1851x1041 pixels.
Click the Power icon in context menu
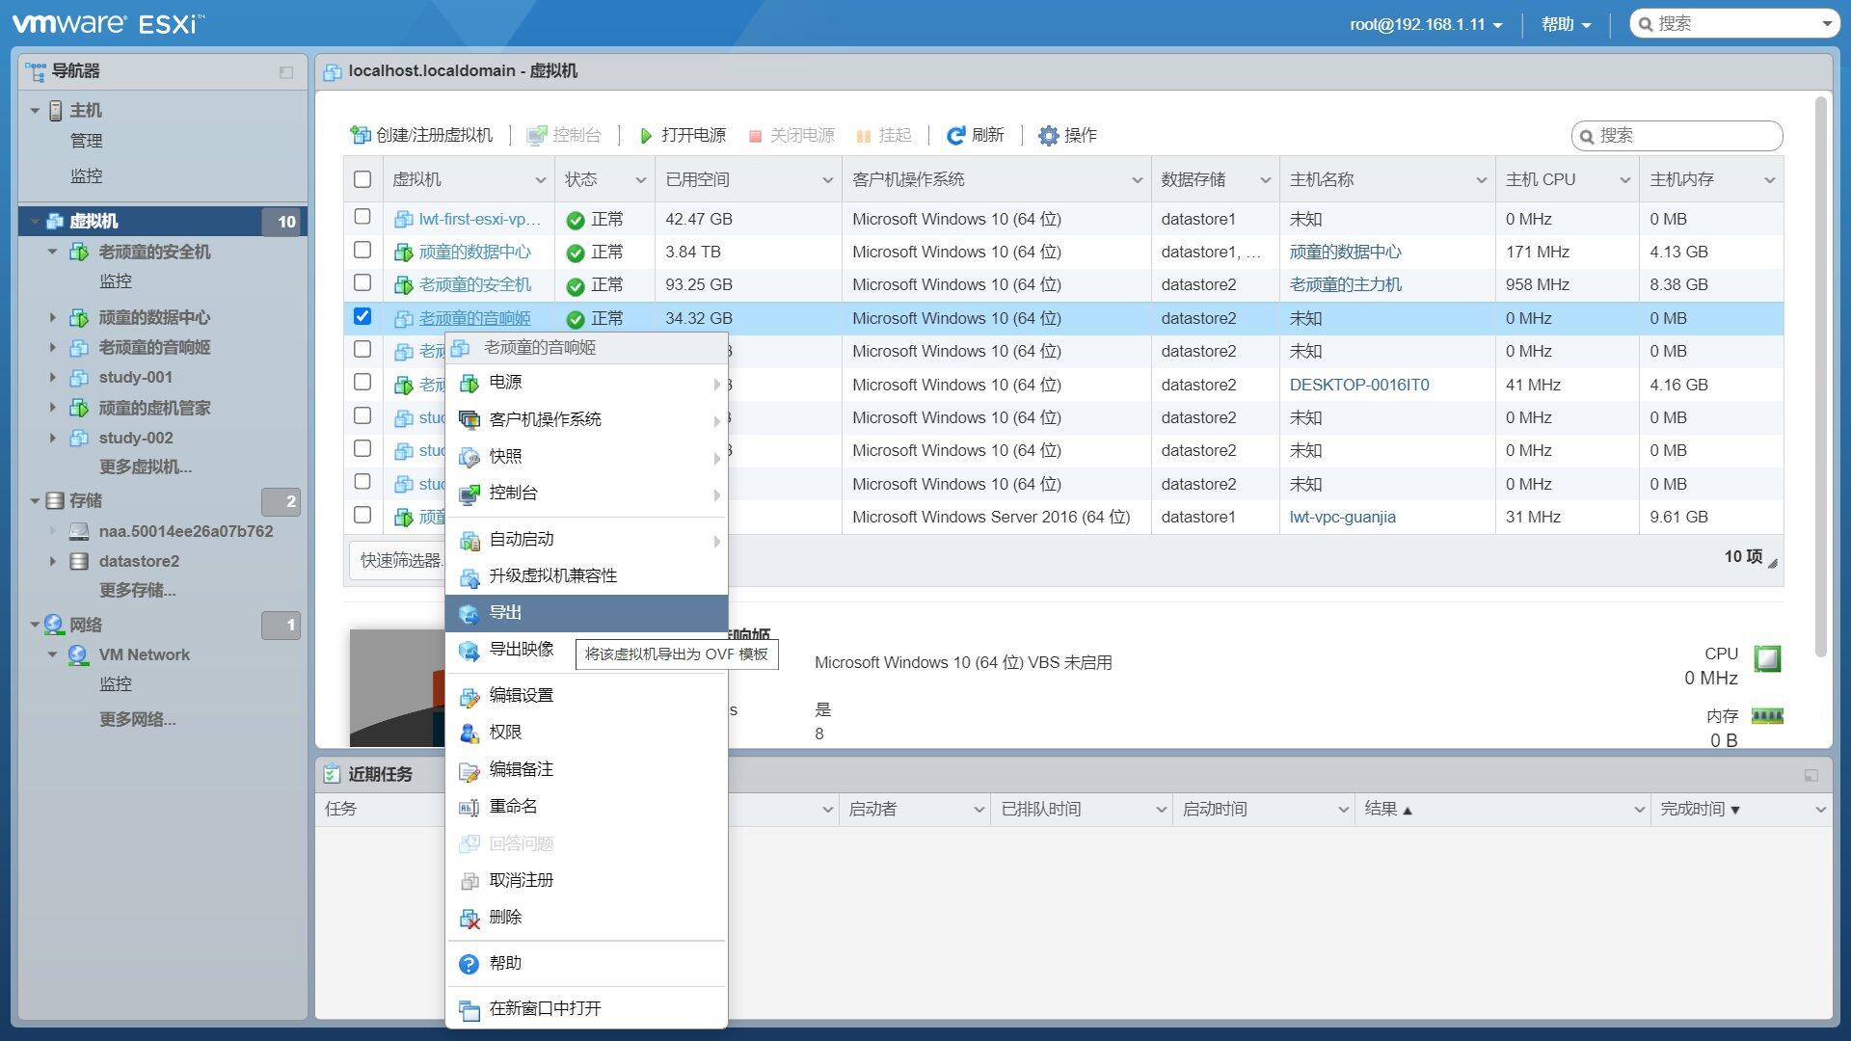469,384
